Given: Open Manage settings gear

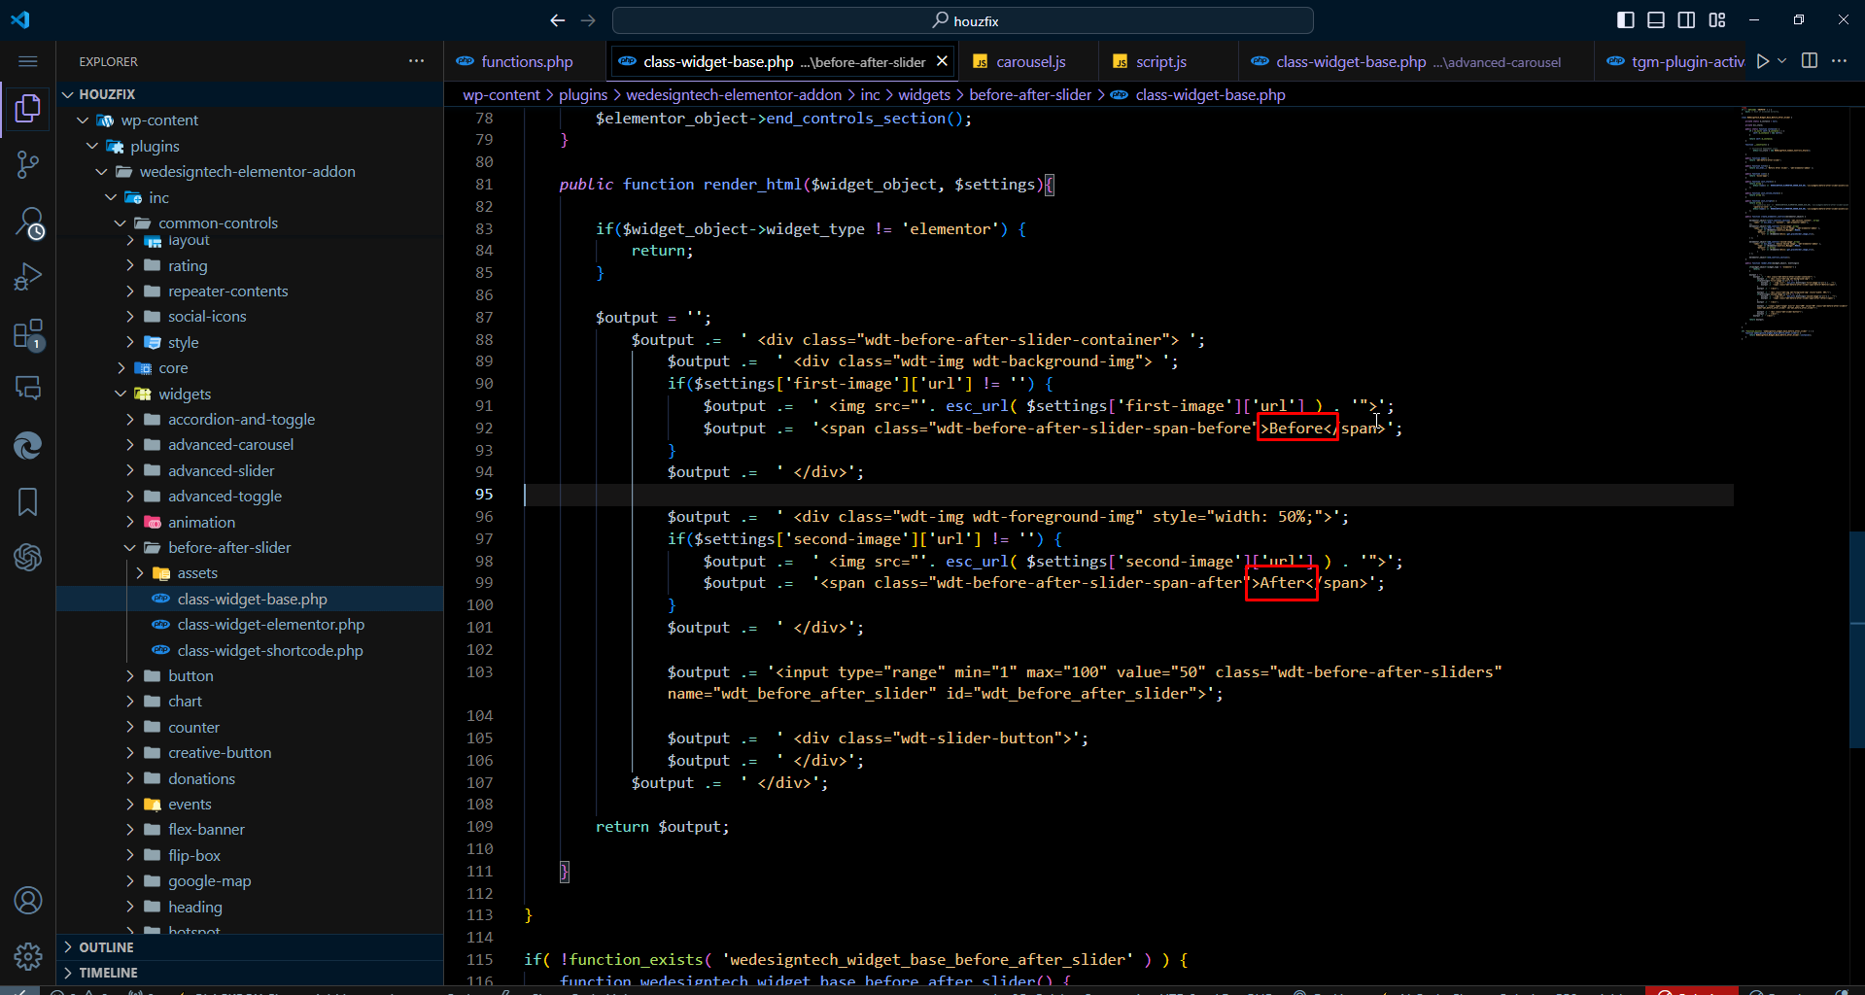Looking at the screenshot, I should tap(27, 956).
